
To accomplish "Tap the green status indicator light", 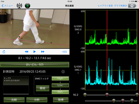I will [x=28, y=6].
